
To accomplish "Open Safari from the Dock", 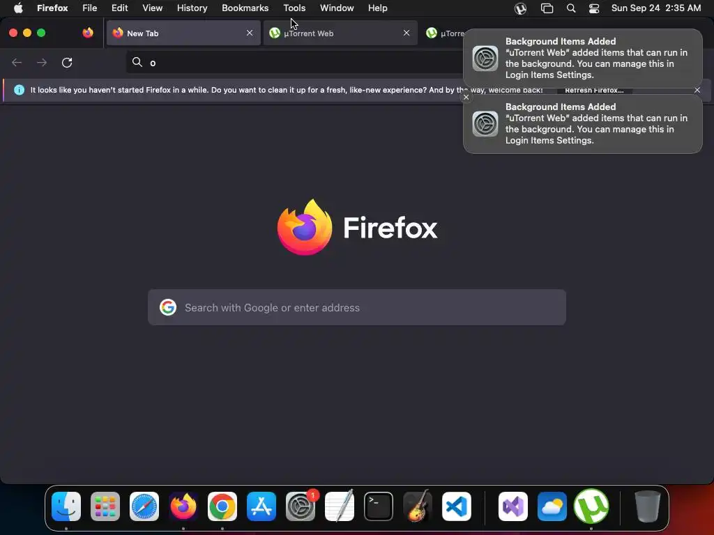I will coord(144,506).
